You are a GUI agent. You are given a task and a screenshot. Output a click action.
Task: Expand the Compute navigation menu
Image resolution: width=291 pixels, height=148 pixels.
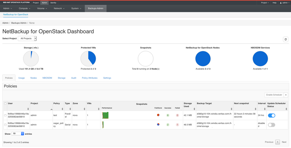coord(24,8)
